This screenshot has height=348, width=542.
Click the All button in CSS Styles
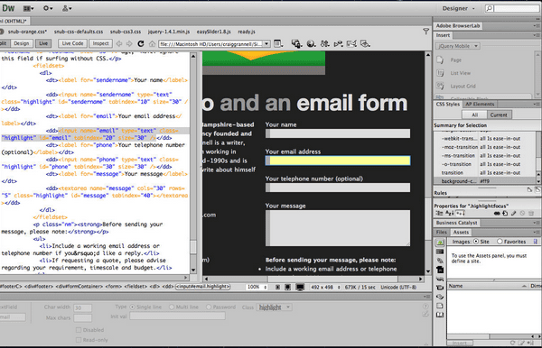coord(474,114)
